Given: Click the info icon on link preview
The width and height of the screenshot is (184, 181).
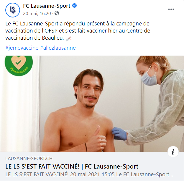Looking at the screenshot, I should pos(173,152).
